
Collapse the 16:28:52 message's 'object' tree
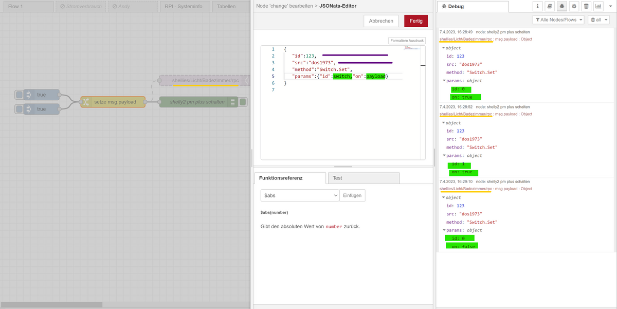tap(443, 123)
